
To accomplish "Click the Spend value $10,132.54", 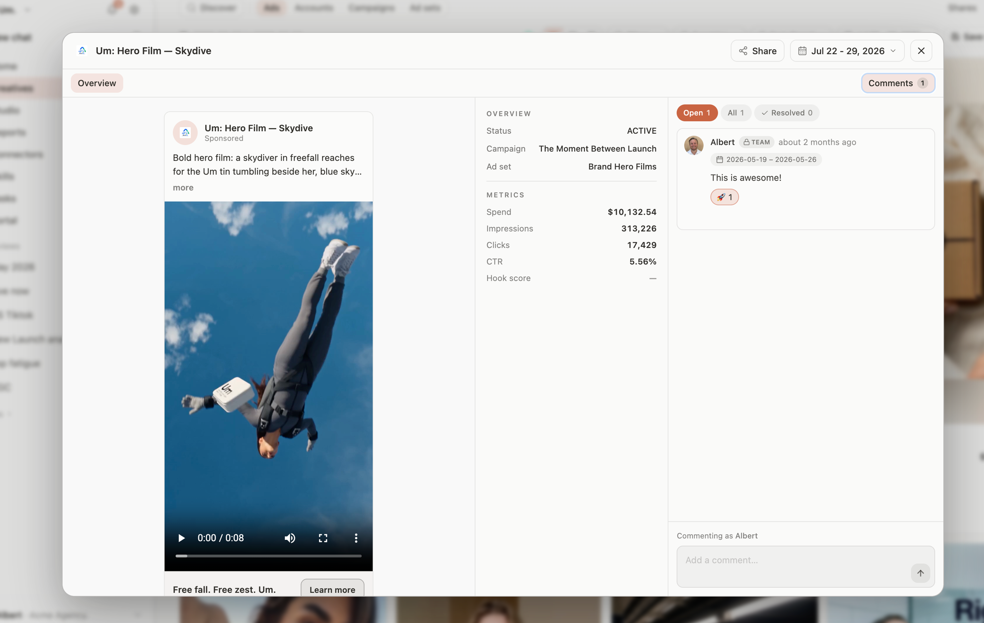I will (632, 212).
